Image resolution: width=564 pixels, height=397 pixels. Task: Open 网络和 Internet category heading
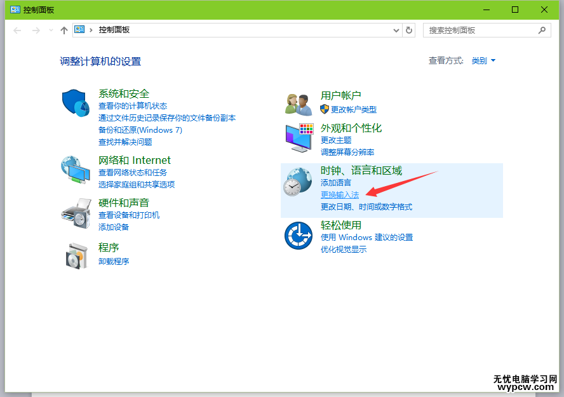pyautogui.click(x=135, y=160)
